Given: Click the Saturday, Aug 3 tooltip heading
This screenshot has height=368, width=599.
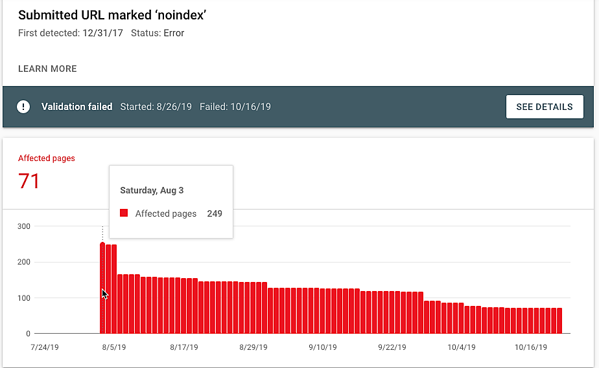Looking at the screenshot, I should click(152, 191).
